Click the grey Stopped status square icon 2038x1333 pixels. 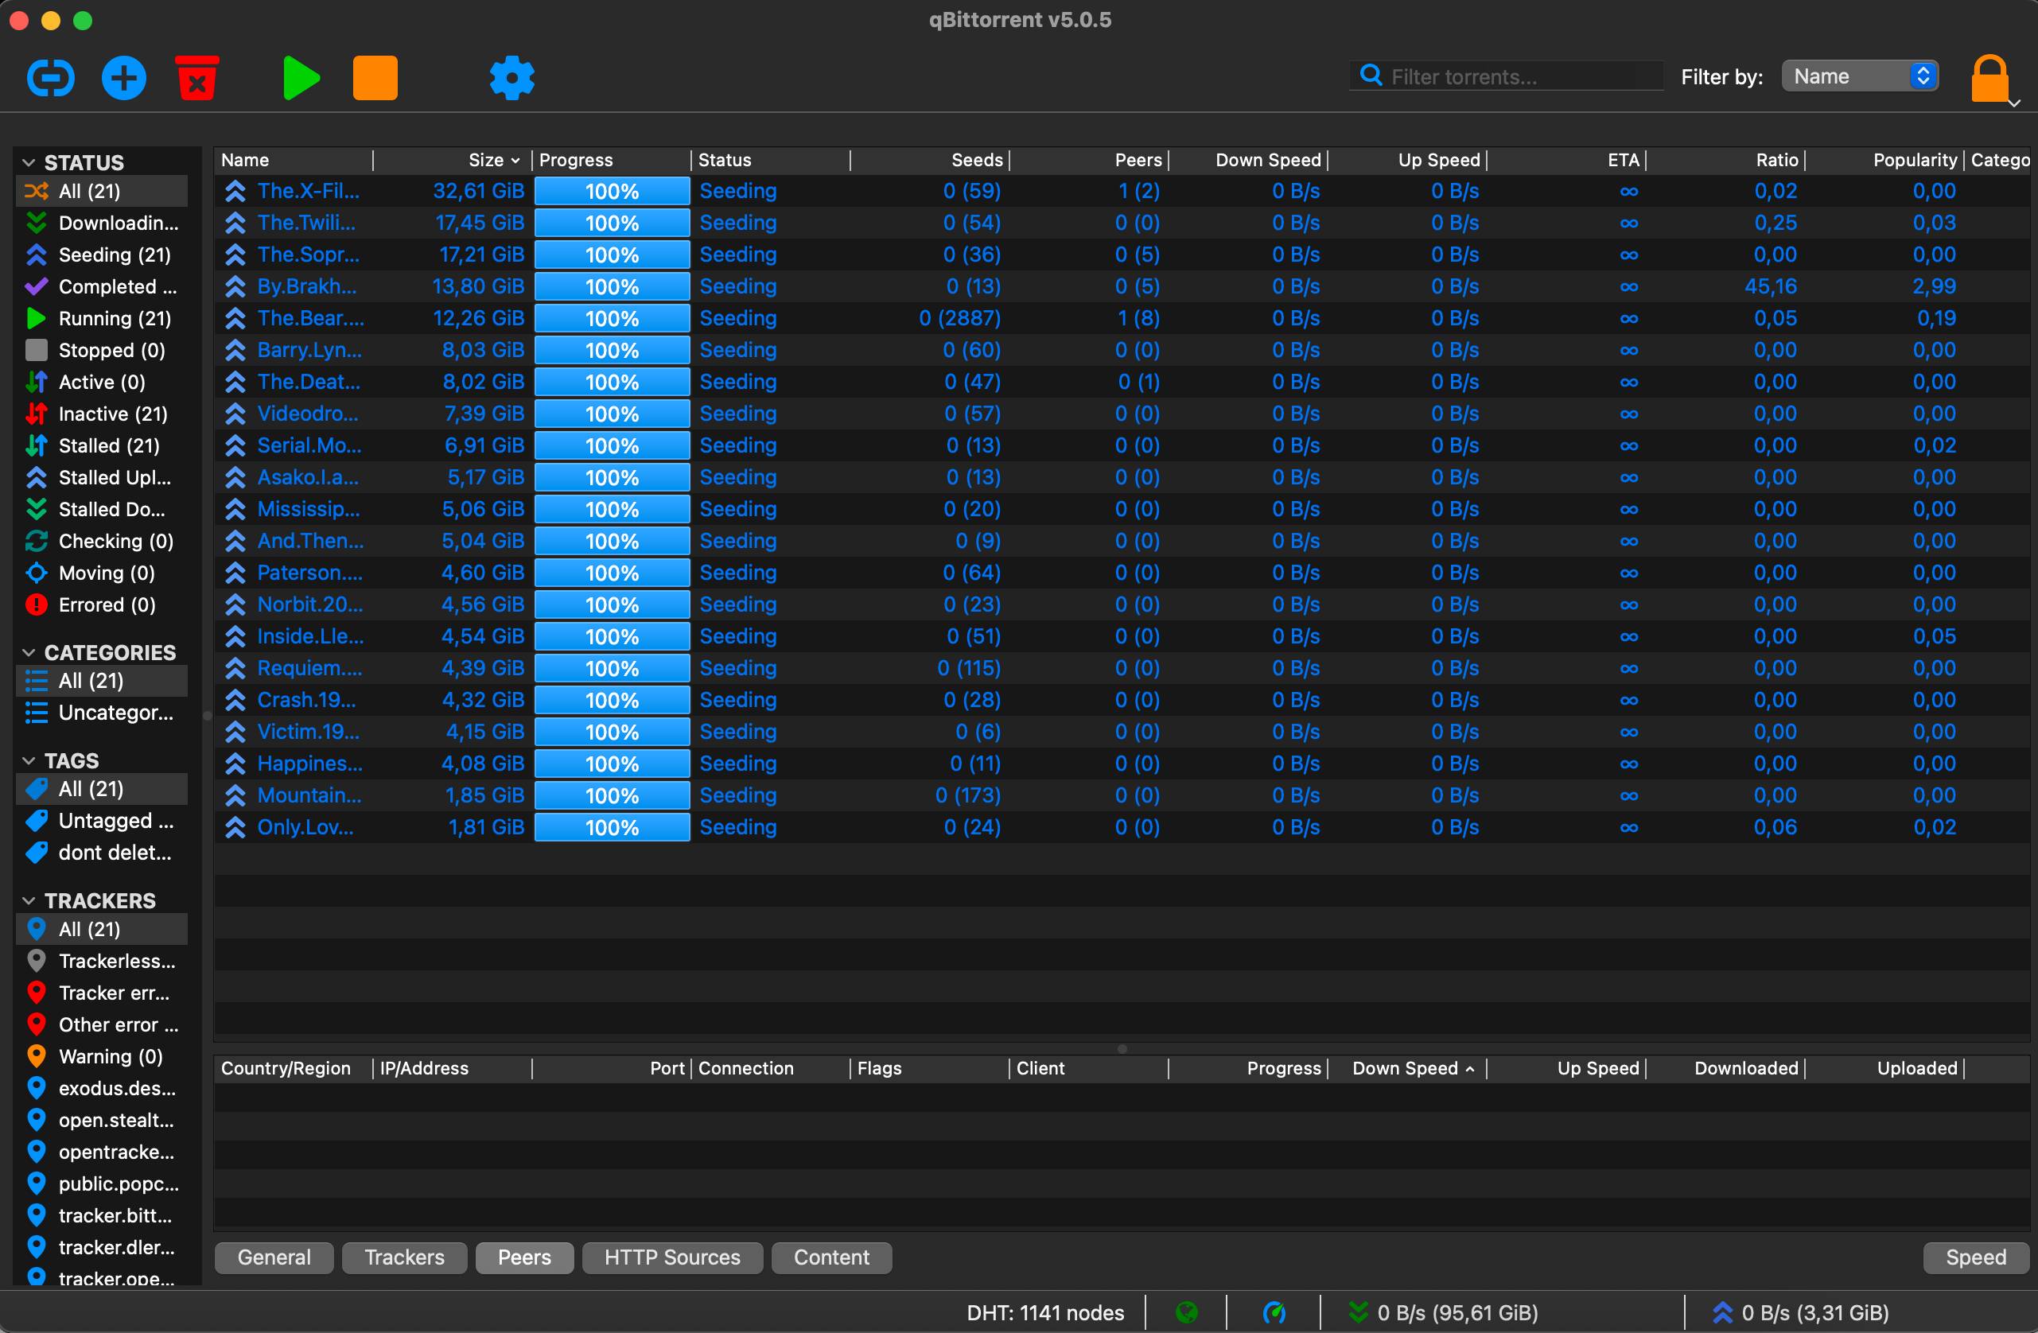point(37,350)
